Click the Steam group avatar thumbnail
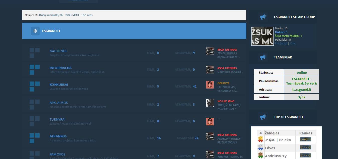The image size is (338, 159). click(262, 36)
